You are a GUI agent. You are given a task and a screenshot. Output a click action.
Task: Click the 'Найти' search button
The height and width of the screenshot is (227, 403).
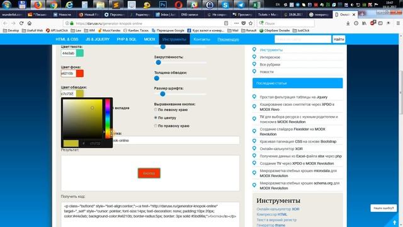(x=339, y=39)
